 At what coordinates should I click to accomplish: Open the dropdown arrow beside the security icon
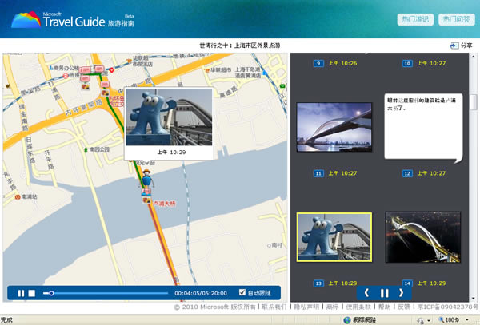click(429, 321)
